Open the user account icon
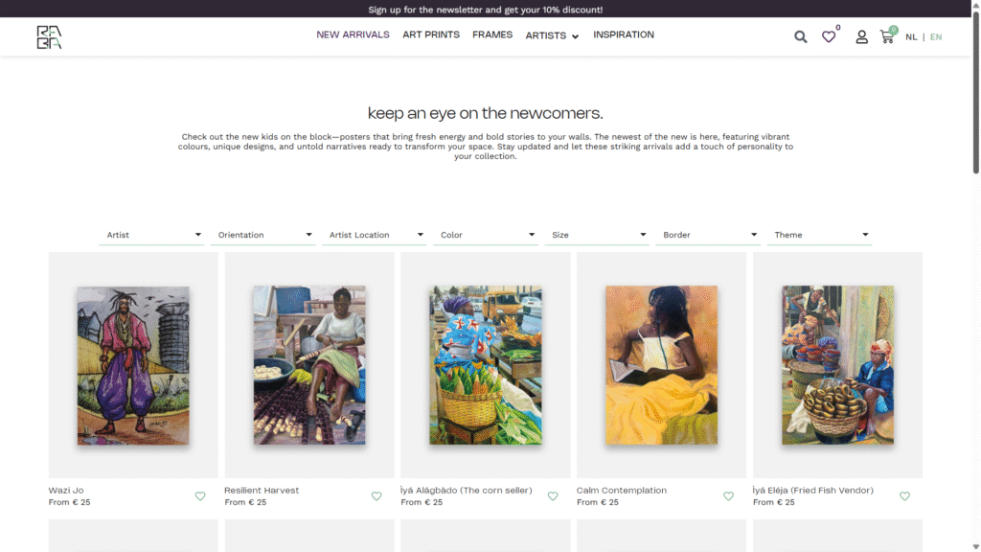The image size is (981, 552). pos(861,37)
